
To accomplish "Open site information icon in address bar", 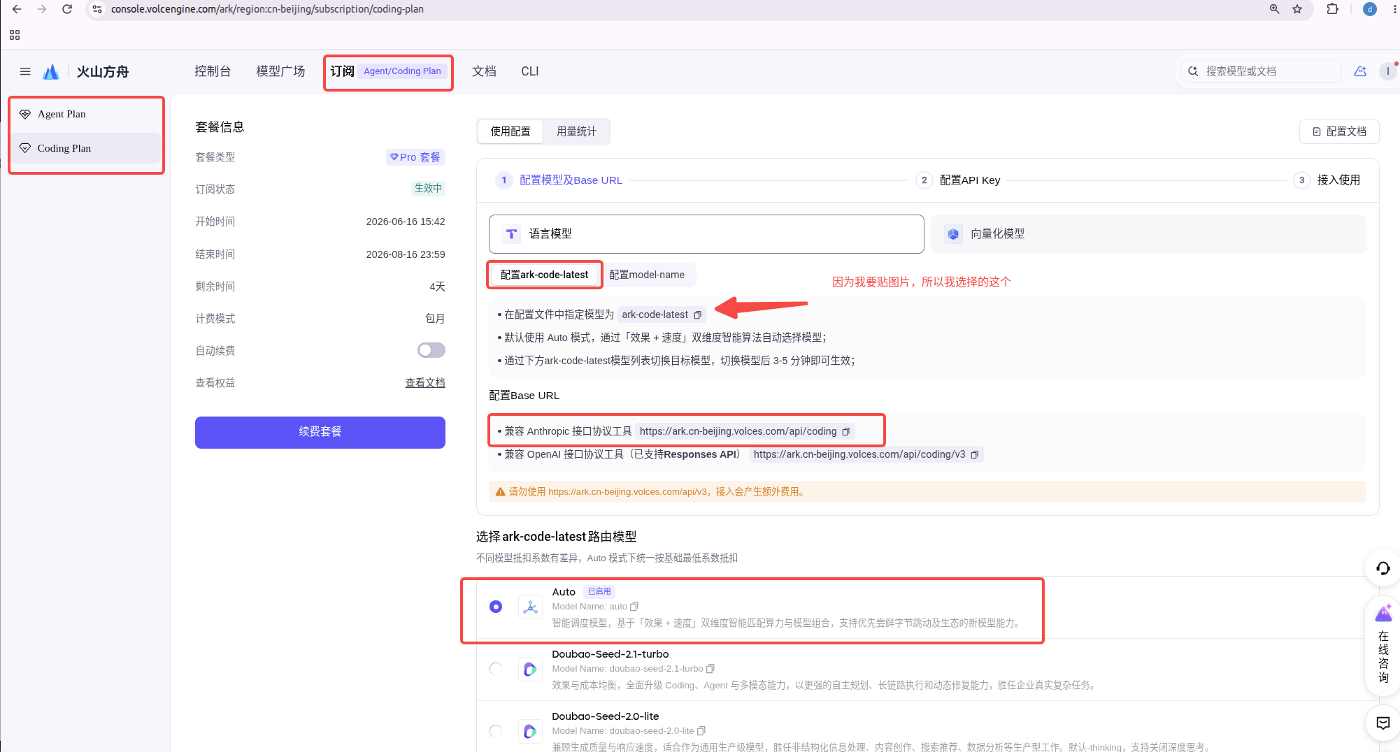I will (97, 9).
